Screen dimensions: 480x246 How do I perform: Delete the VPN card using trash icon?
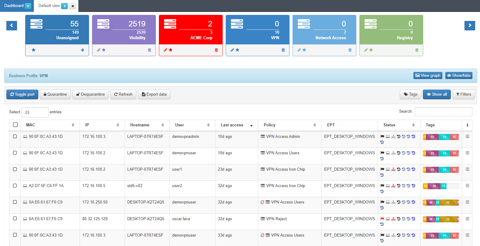[x=283, y=50]
